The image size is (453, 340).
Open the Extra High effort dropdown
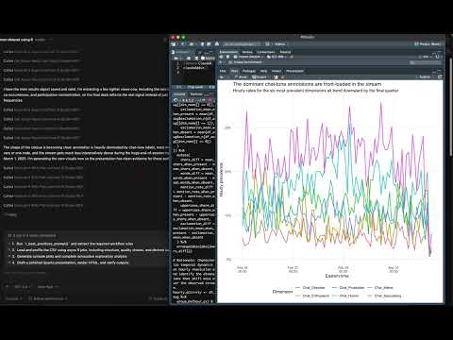[48, 287]
